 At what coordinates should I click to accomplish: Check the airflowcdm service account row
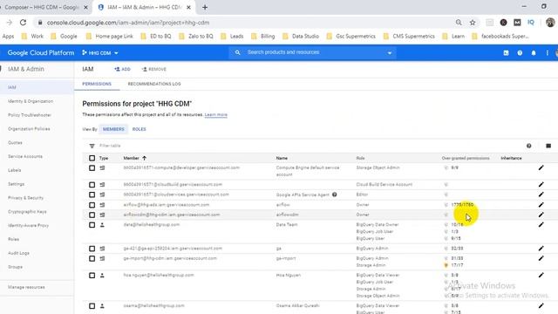tap(92, 215)
